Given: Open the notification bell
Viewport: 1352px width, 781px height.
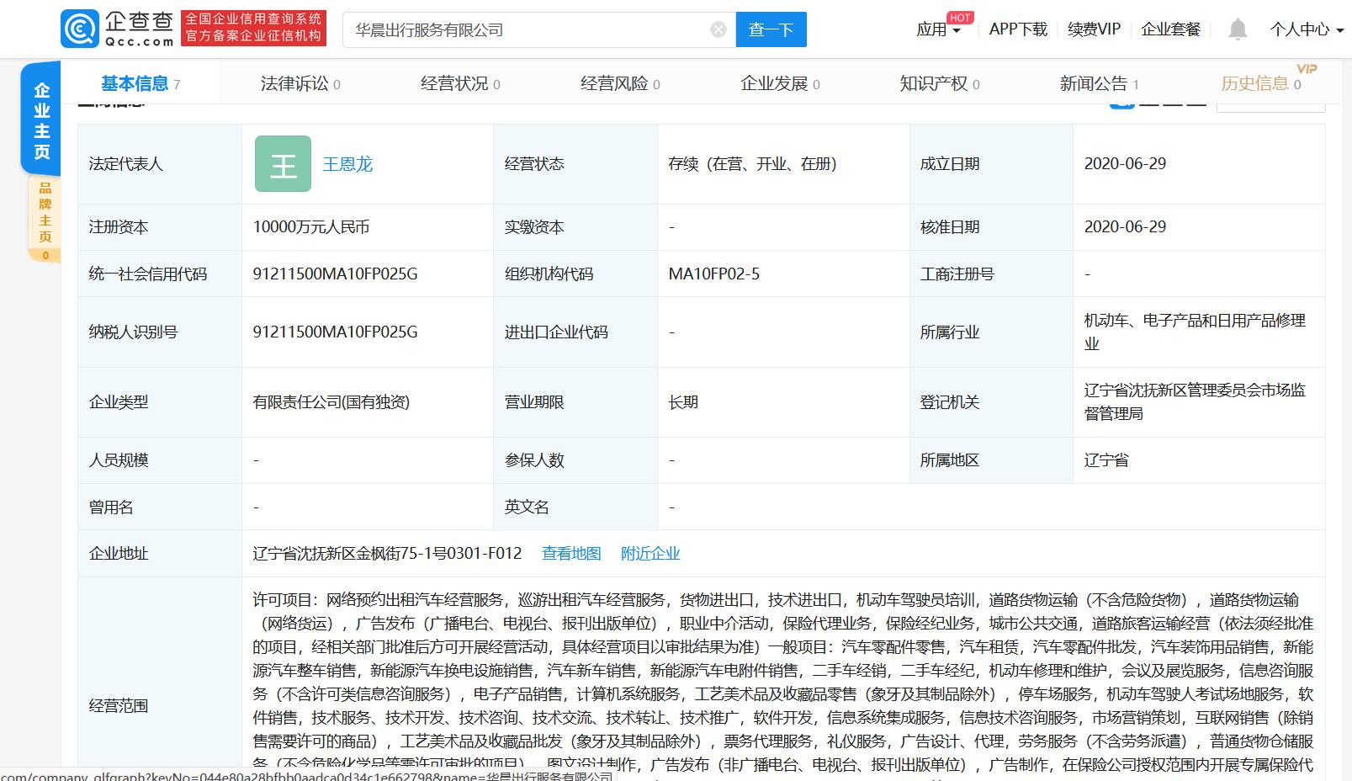Looking at the screenshot, I should click(1237, 29).
